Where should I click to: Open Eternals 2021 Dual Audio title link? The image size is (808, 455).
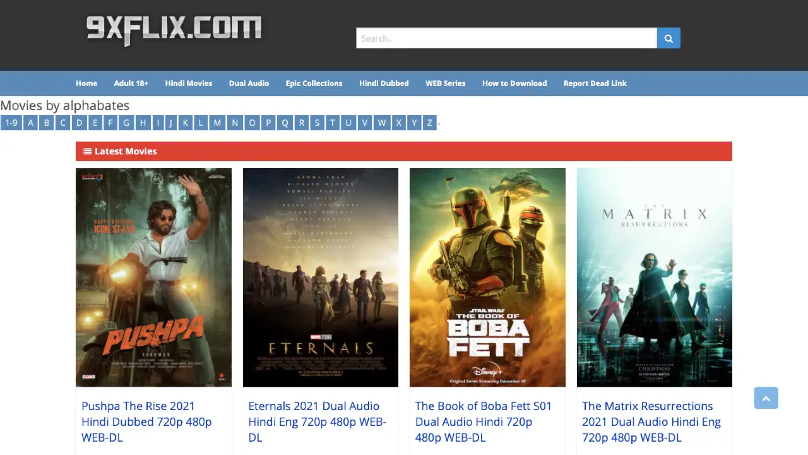point(317,422)
